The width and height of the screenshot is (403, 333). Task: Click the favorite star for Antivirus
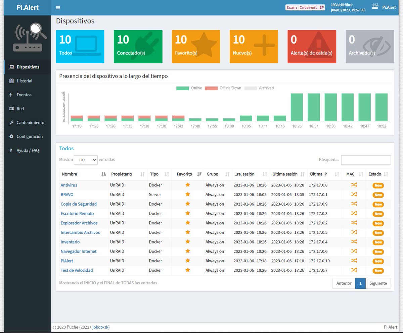188,185
